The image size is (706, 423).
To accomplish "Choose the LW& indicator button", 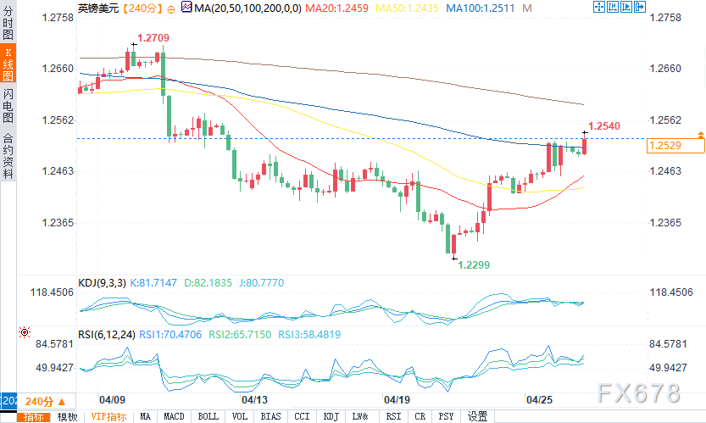I will [359, 417].
